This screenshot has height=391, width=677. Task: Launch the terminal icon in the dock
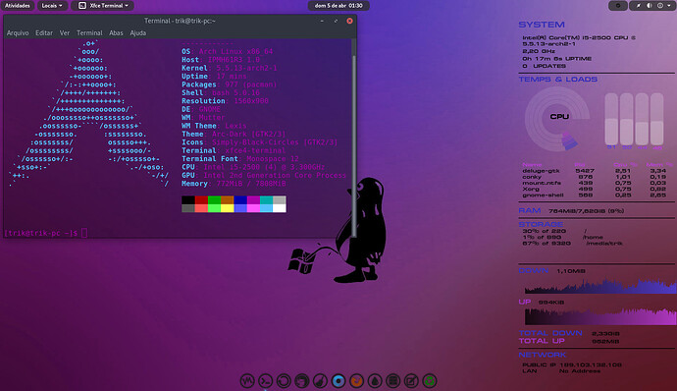[x=266, y=381]
